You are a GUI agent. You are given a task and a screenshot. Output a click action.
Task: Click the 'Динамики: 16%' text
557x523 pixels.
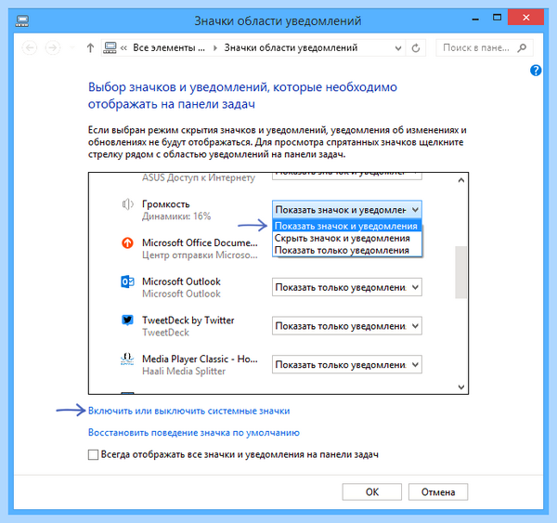point(176,216)
